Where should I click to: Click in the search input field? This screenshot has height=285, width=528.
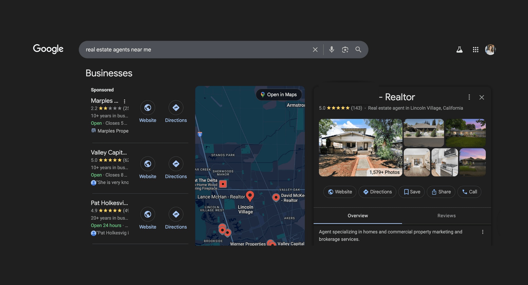tap(195, 50)
